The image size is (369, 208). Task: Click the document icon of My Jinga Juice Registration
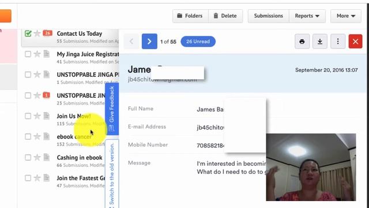click(x=46, y=54)
